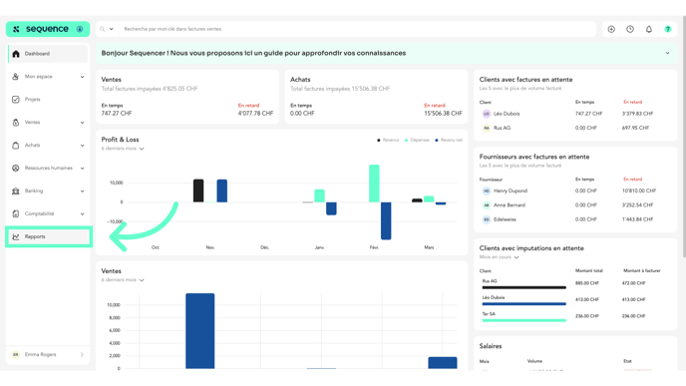Toggle the Revenu net legend series
This screenshot has height=386, width=686.
(449, 140)
